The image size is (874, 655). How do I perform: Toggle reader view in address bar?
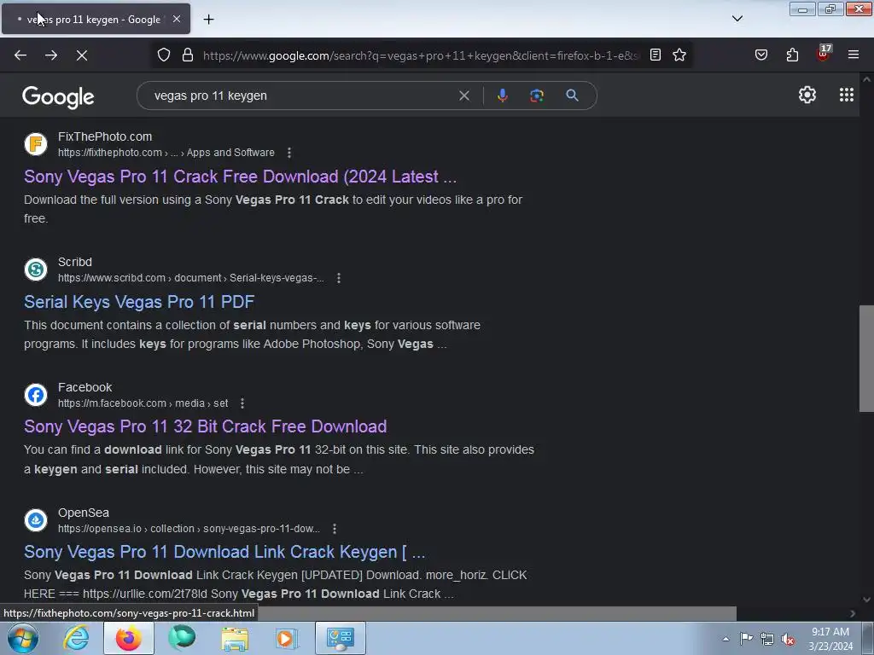(655, 55)
